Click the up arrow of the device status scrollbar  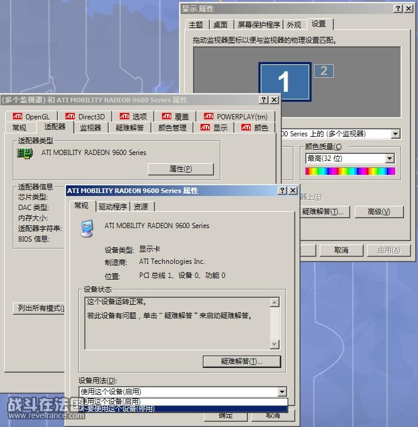tap(275, 302)
